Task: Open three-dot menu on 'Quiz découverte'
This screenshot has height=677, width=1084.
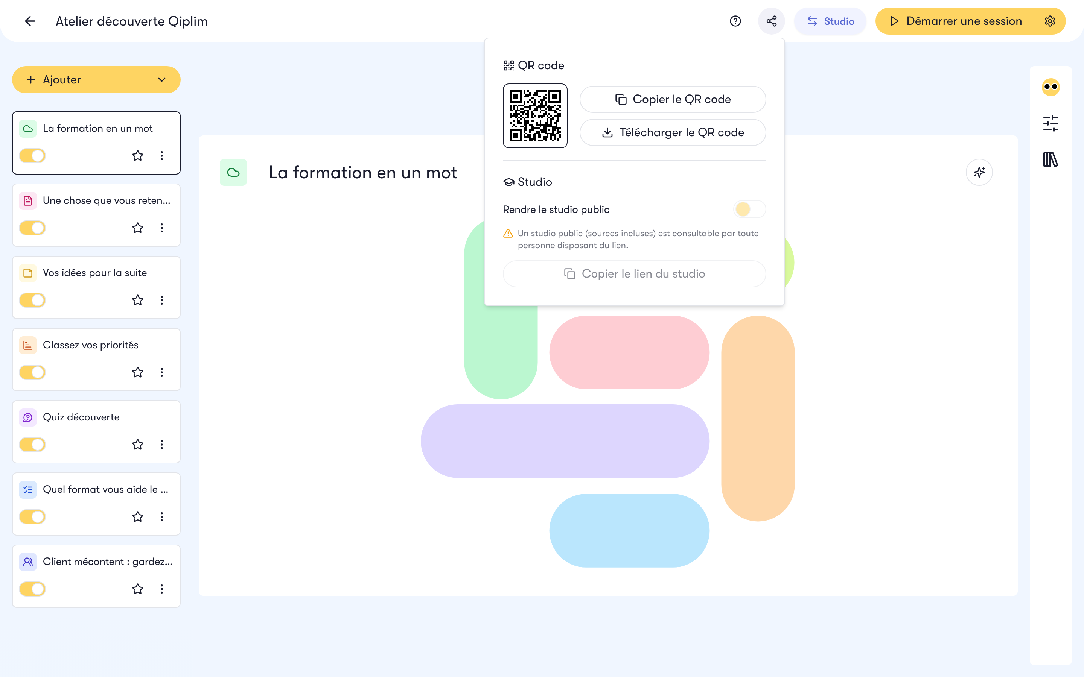Action: point(162,445)
